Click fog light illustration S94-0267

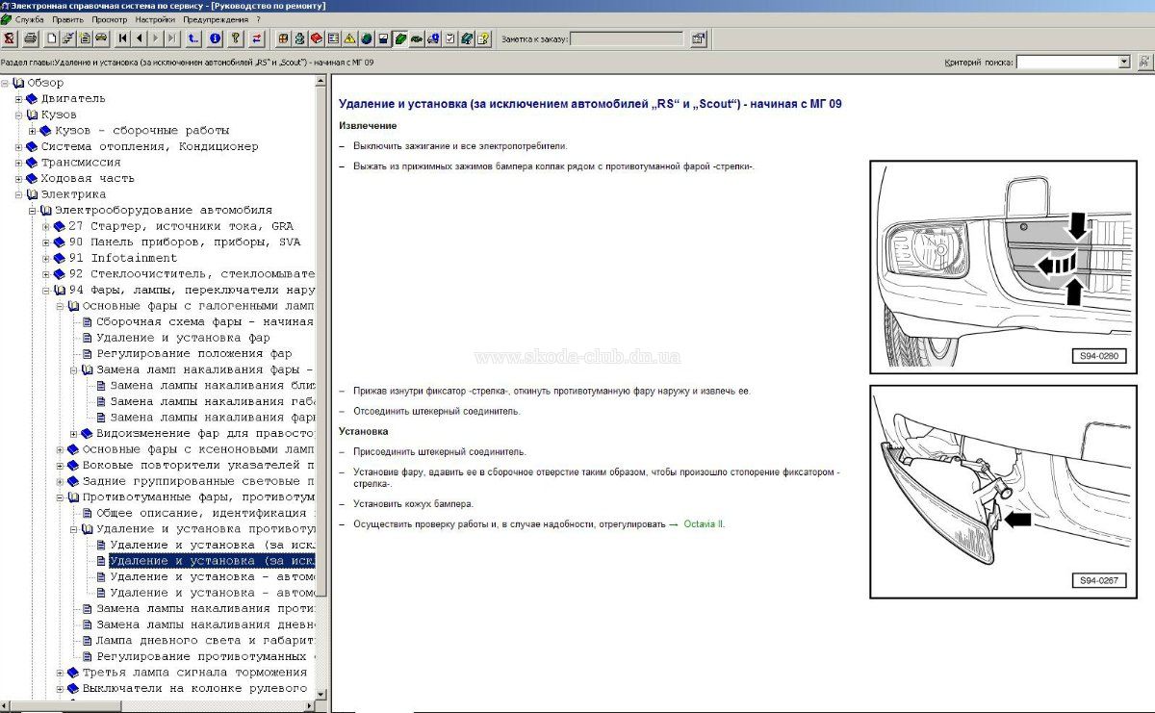coord(1004,491)
